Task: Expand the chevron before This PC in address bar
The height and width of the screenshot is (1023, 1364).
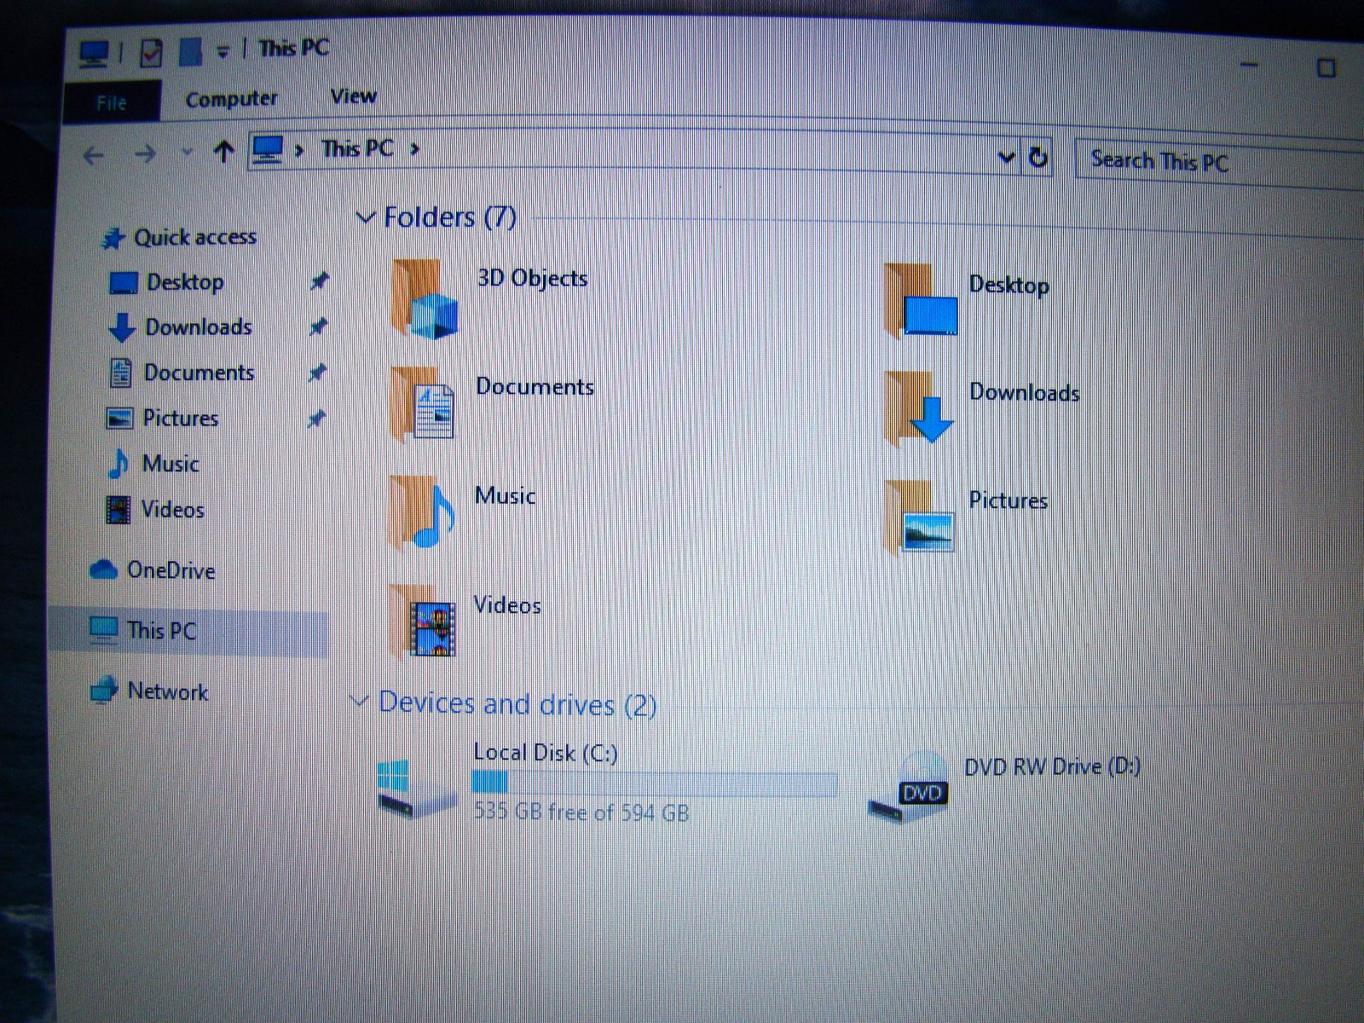Action: (299, 151)
